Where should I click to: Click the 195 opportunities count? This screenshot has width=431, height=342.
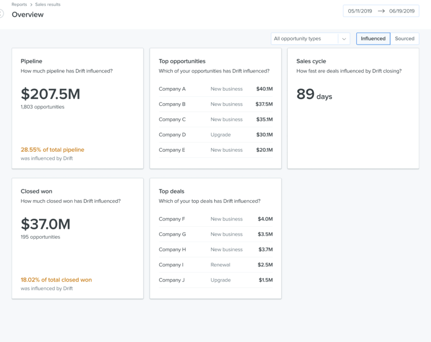[x=40, y=237]
